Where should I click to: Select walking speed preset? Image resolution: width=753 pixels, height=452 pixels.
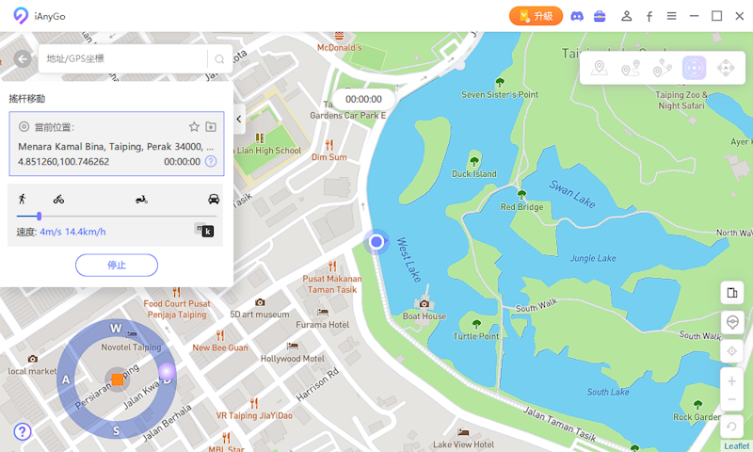coord(22,199)
